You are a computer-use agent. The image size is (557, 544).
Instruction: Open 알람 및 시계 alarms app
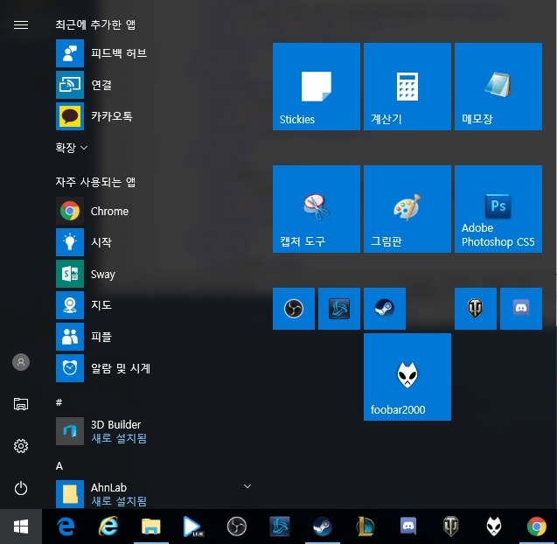[x=153, y=368]
